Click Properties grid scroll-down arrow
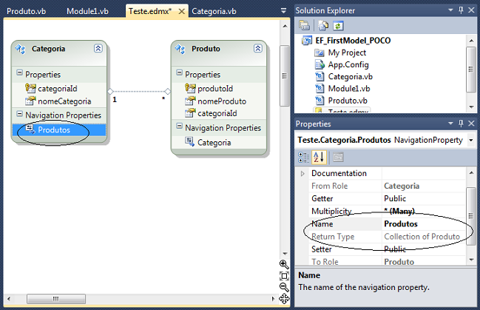The width and height of the screenshot is (480, 310). pyautogui.click(x=471, y=260)
